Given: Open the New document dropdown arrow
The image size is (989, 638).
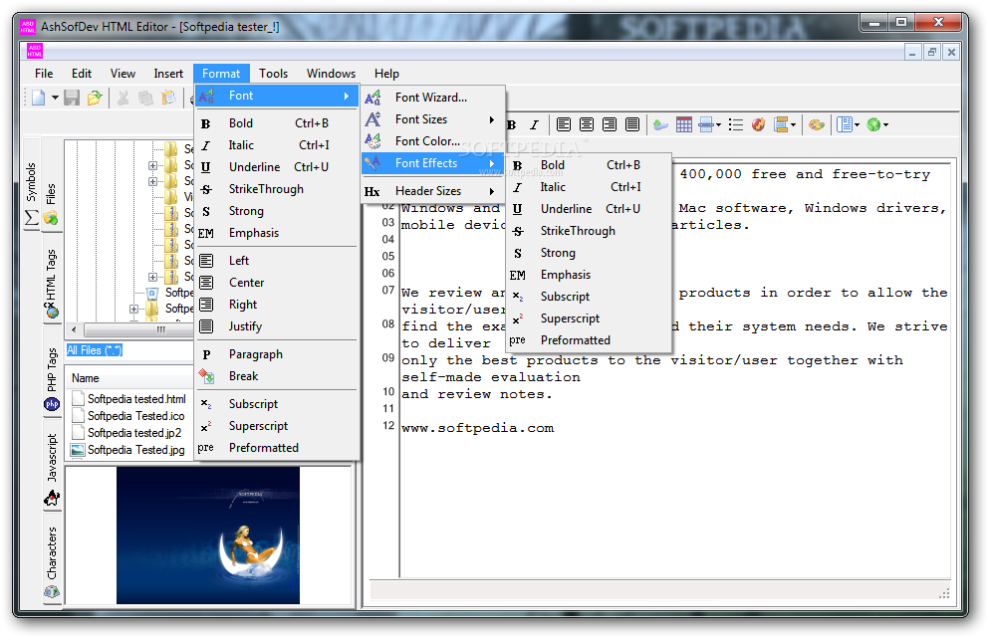Looking at the screenshot, I should (55, 98).
